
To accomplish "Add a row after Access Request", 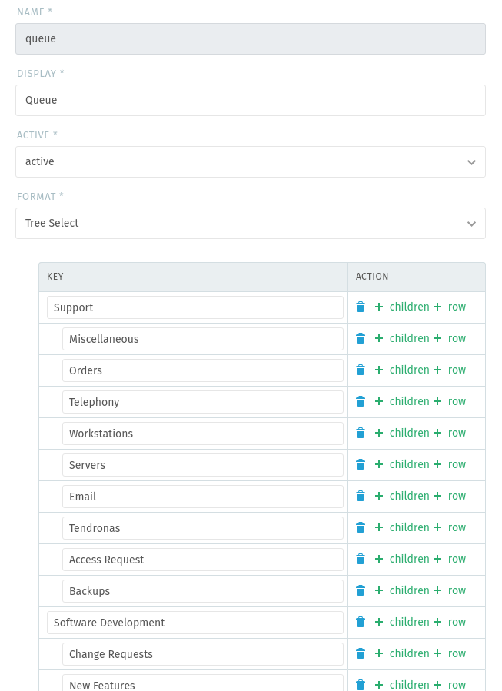I will point(450,559).
